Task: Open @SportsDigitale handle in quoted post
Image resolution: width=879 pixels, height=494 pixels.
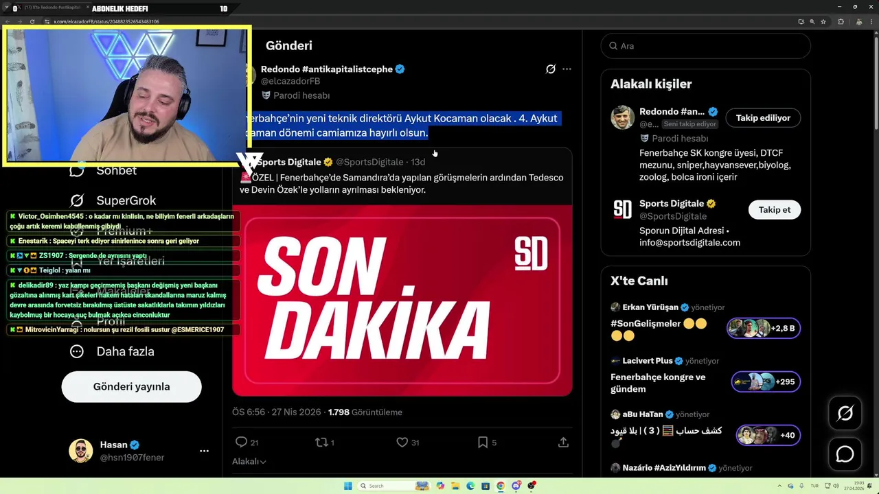Action: click(369, 162)
